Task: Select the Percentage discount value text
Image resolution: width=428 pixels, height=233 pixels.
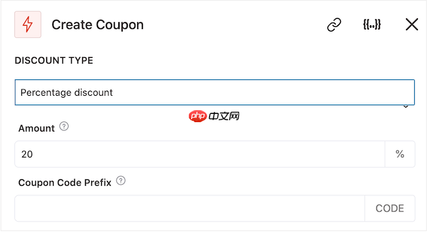Action: [x=67, y=93]
